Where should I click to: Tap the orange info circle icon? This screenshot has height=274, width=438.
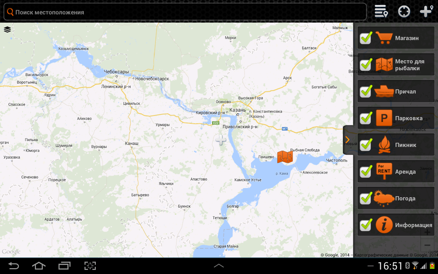(384, 225)
